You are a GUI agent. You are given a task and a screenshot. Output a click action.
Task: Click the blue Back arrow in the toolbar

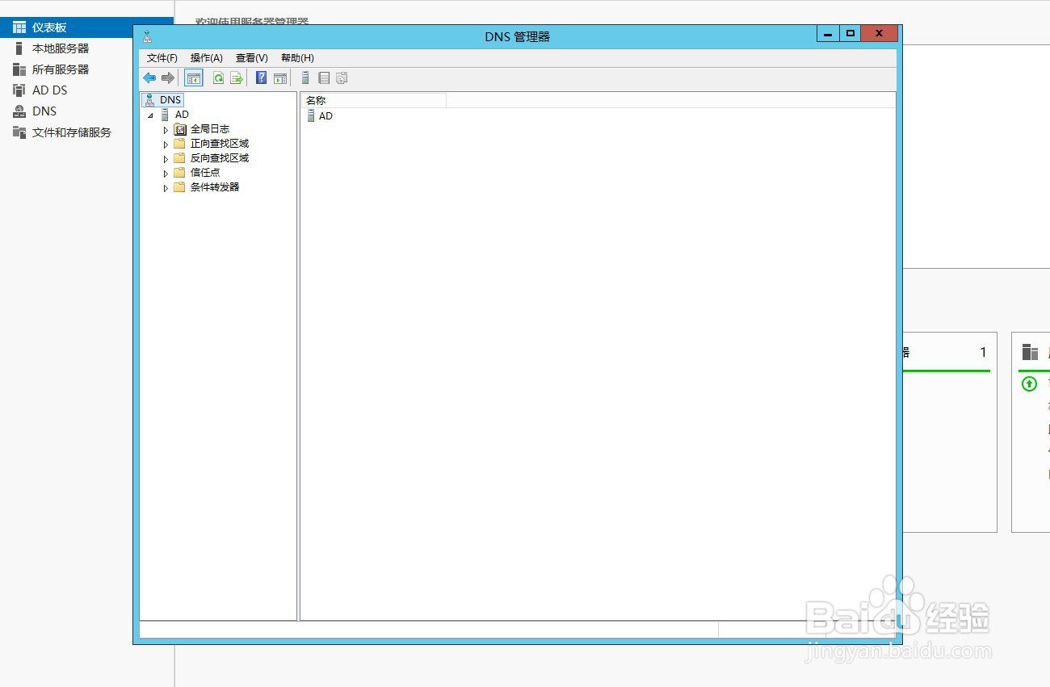point(149,78)
